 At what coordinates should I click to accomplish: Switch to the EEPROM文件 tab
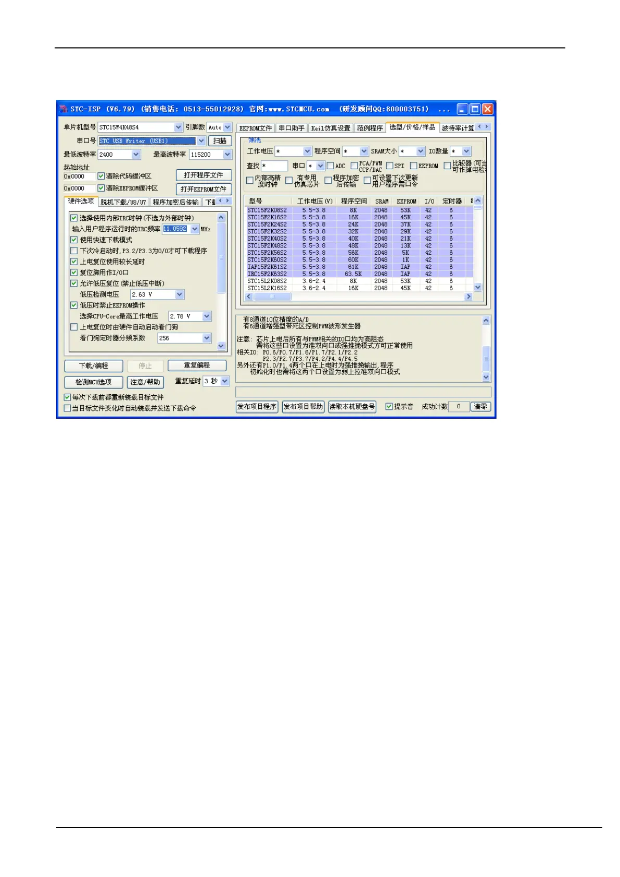click(x=256, y=128)
